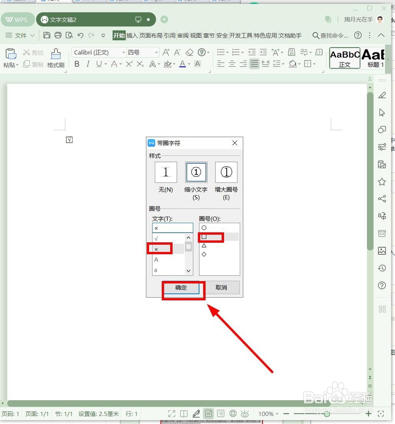The image size is (395, 424).
Task: Expand the underline style dropdown arrow
Action: [105, 64]
